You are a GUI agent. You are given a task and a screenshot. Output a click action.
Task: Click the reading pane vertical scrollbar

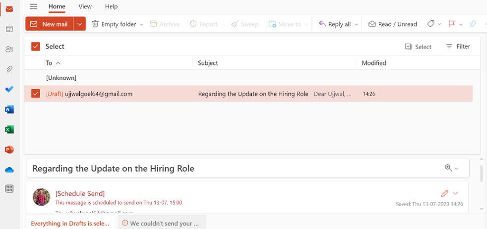(481, 173)
